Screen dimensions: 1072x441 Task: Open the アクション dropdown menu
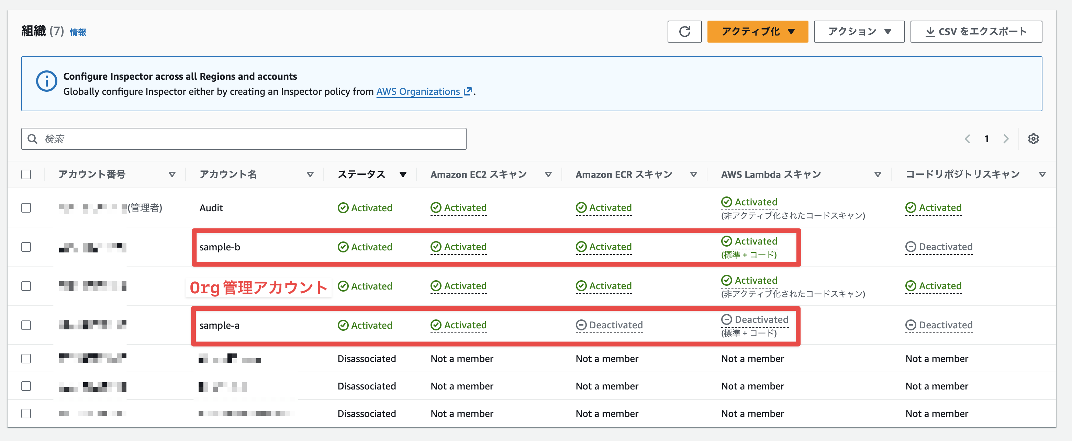tap(859, 32)
